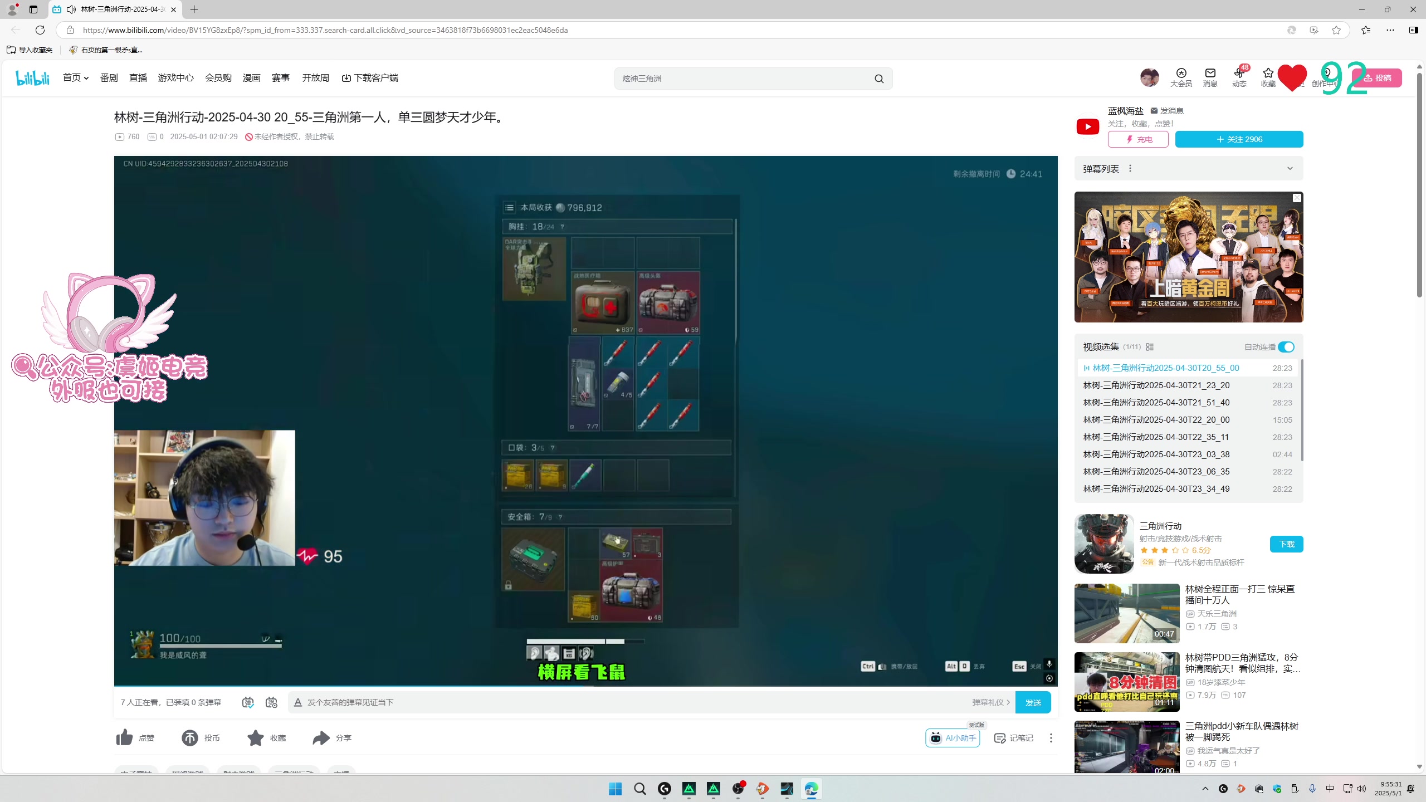
Task: Click the 关注 2906 follow button
Action: [1239, 139]
